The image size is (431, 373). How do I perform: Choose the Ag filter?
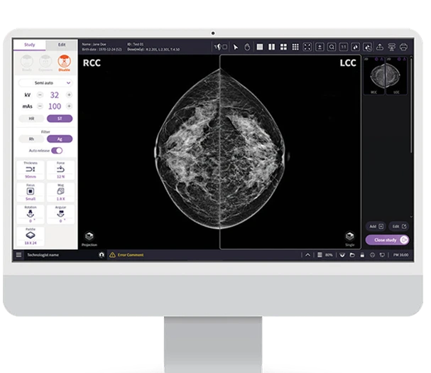point(60,139)
